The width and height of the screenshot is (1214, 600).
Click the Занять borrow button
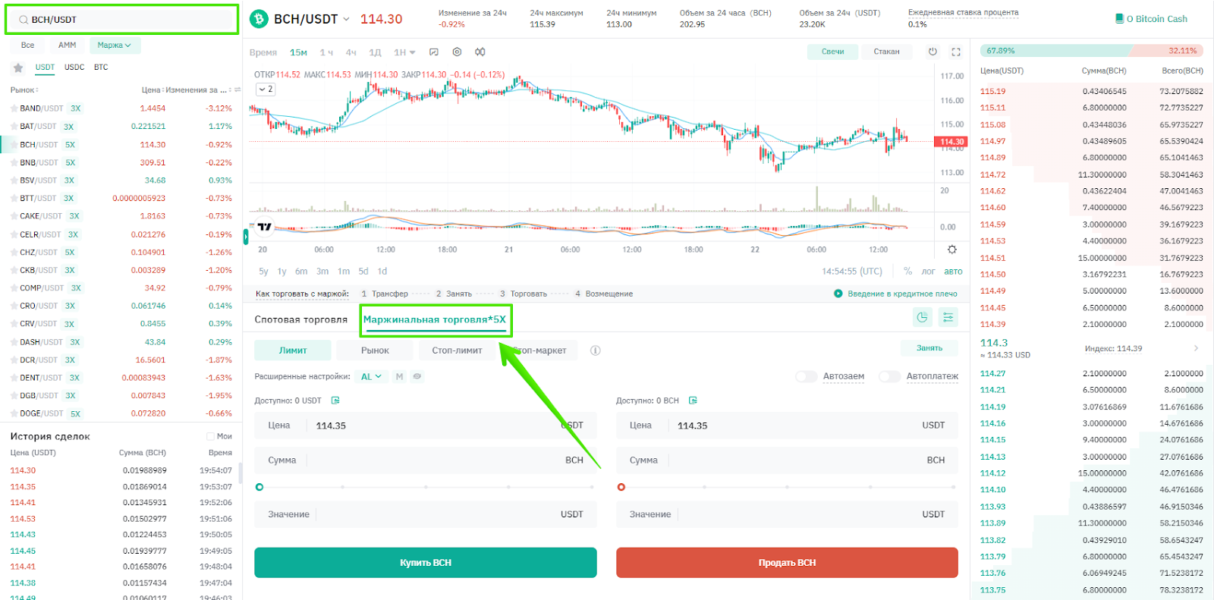[x=929, y=348]
